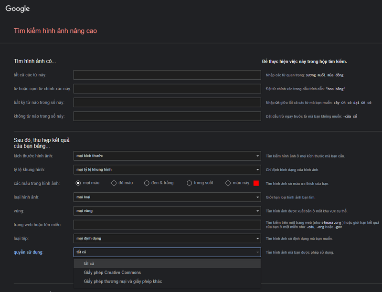The height and width of the screenshot is (292, 382).
Task: Expand the 'tỷ lệ khung hình' dropdown
Action: coord(167,169)
